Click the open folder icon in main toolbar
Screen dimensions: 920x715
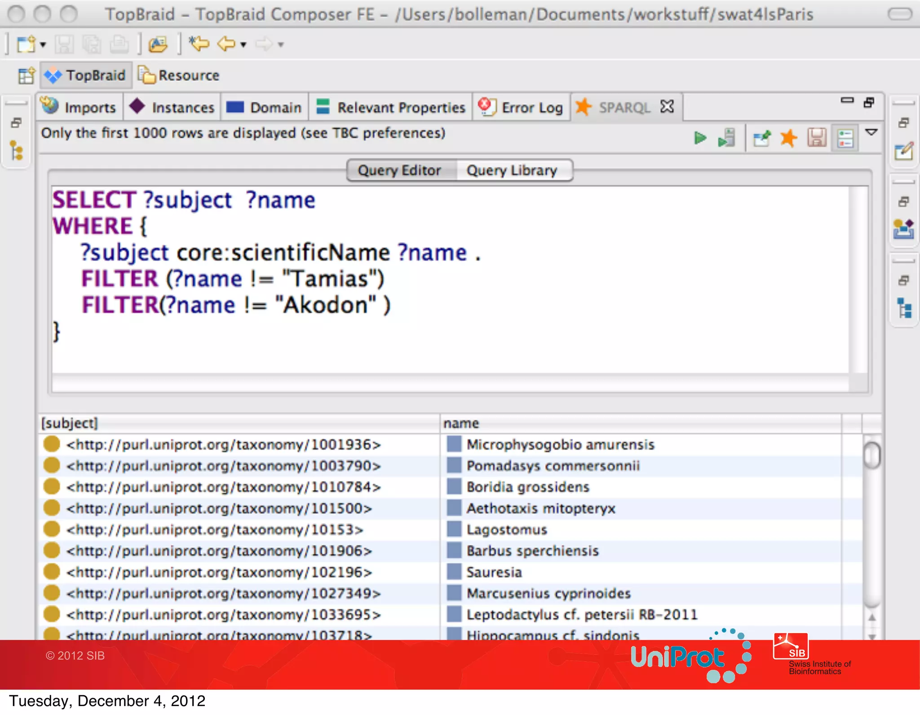point(158,44)
